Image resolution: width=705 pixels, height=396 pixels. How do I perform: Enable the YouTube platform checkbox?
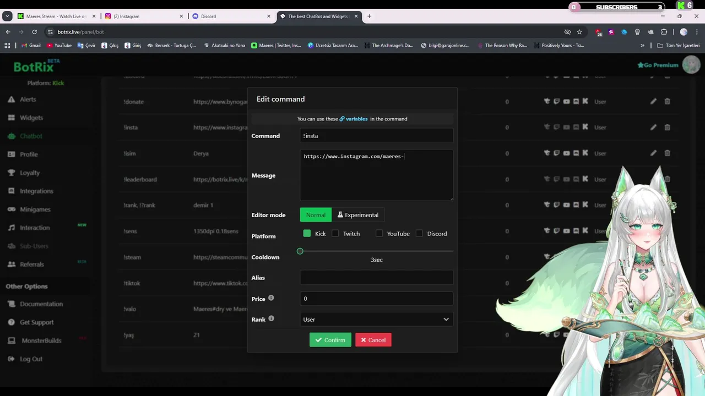[379, 234]
